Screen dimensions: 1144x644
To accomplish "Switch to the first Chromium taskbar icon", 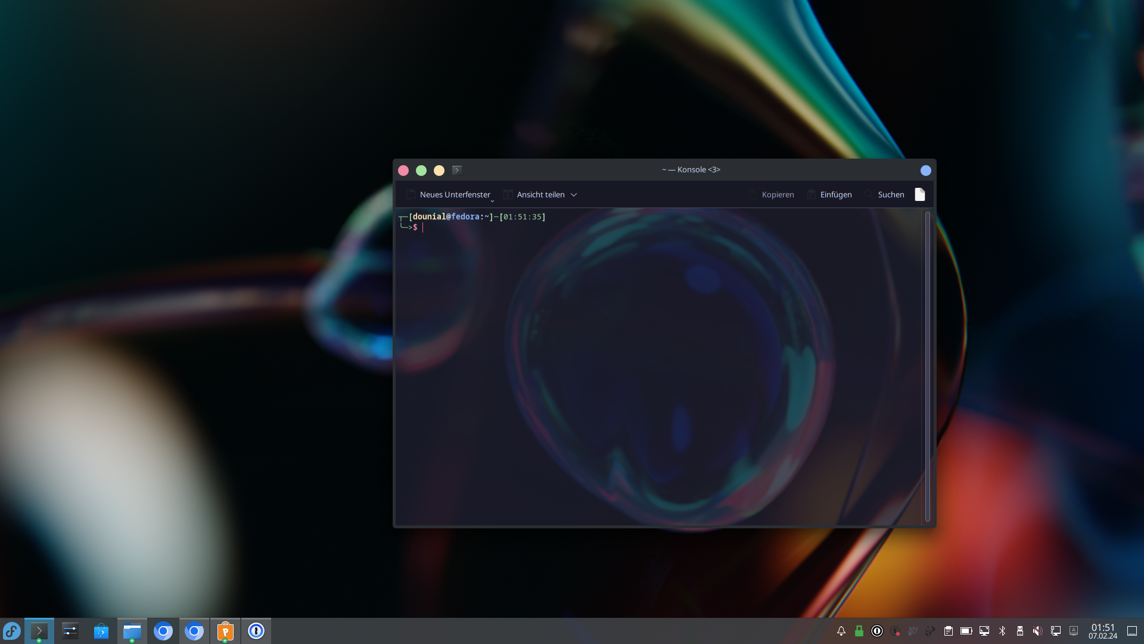I will coord(163,631).
